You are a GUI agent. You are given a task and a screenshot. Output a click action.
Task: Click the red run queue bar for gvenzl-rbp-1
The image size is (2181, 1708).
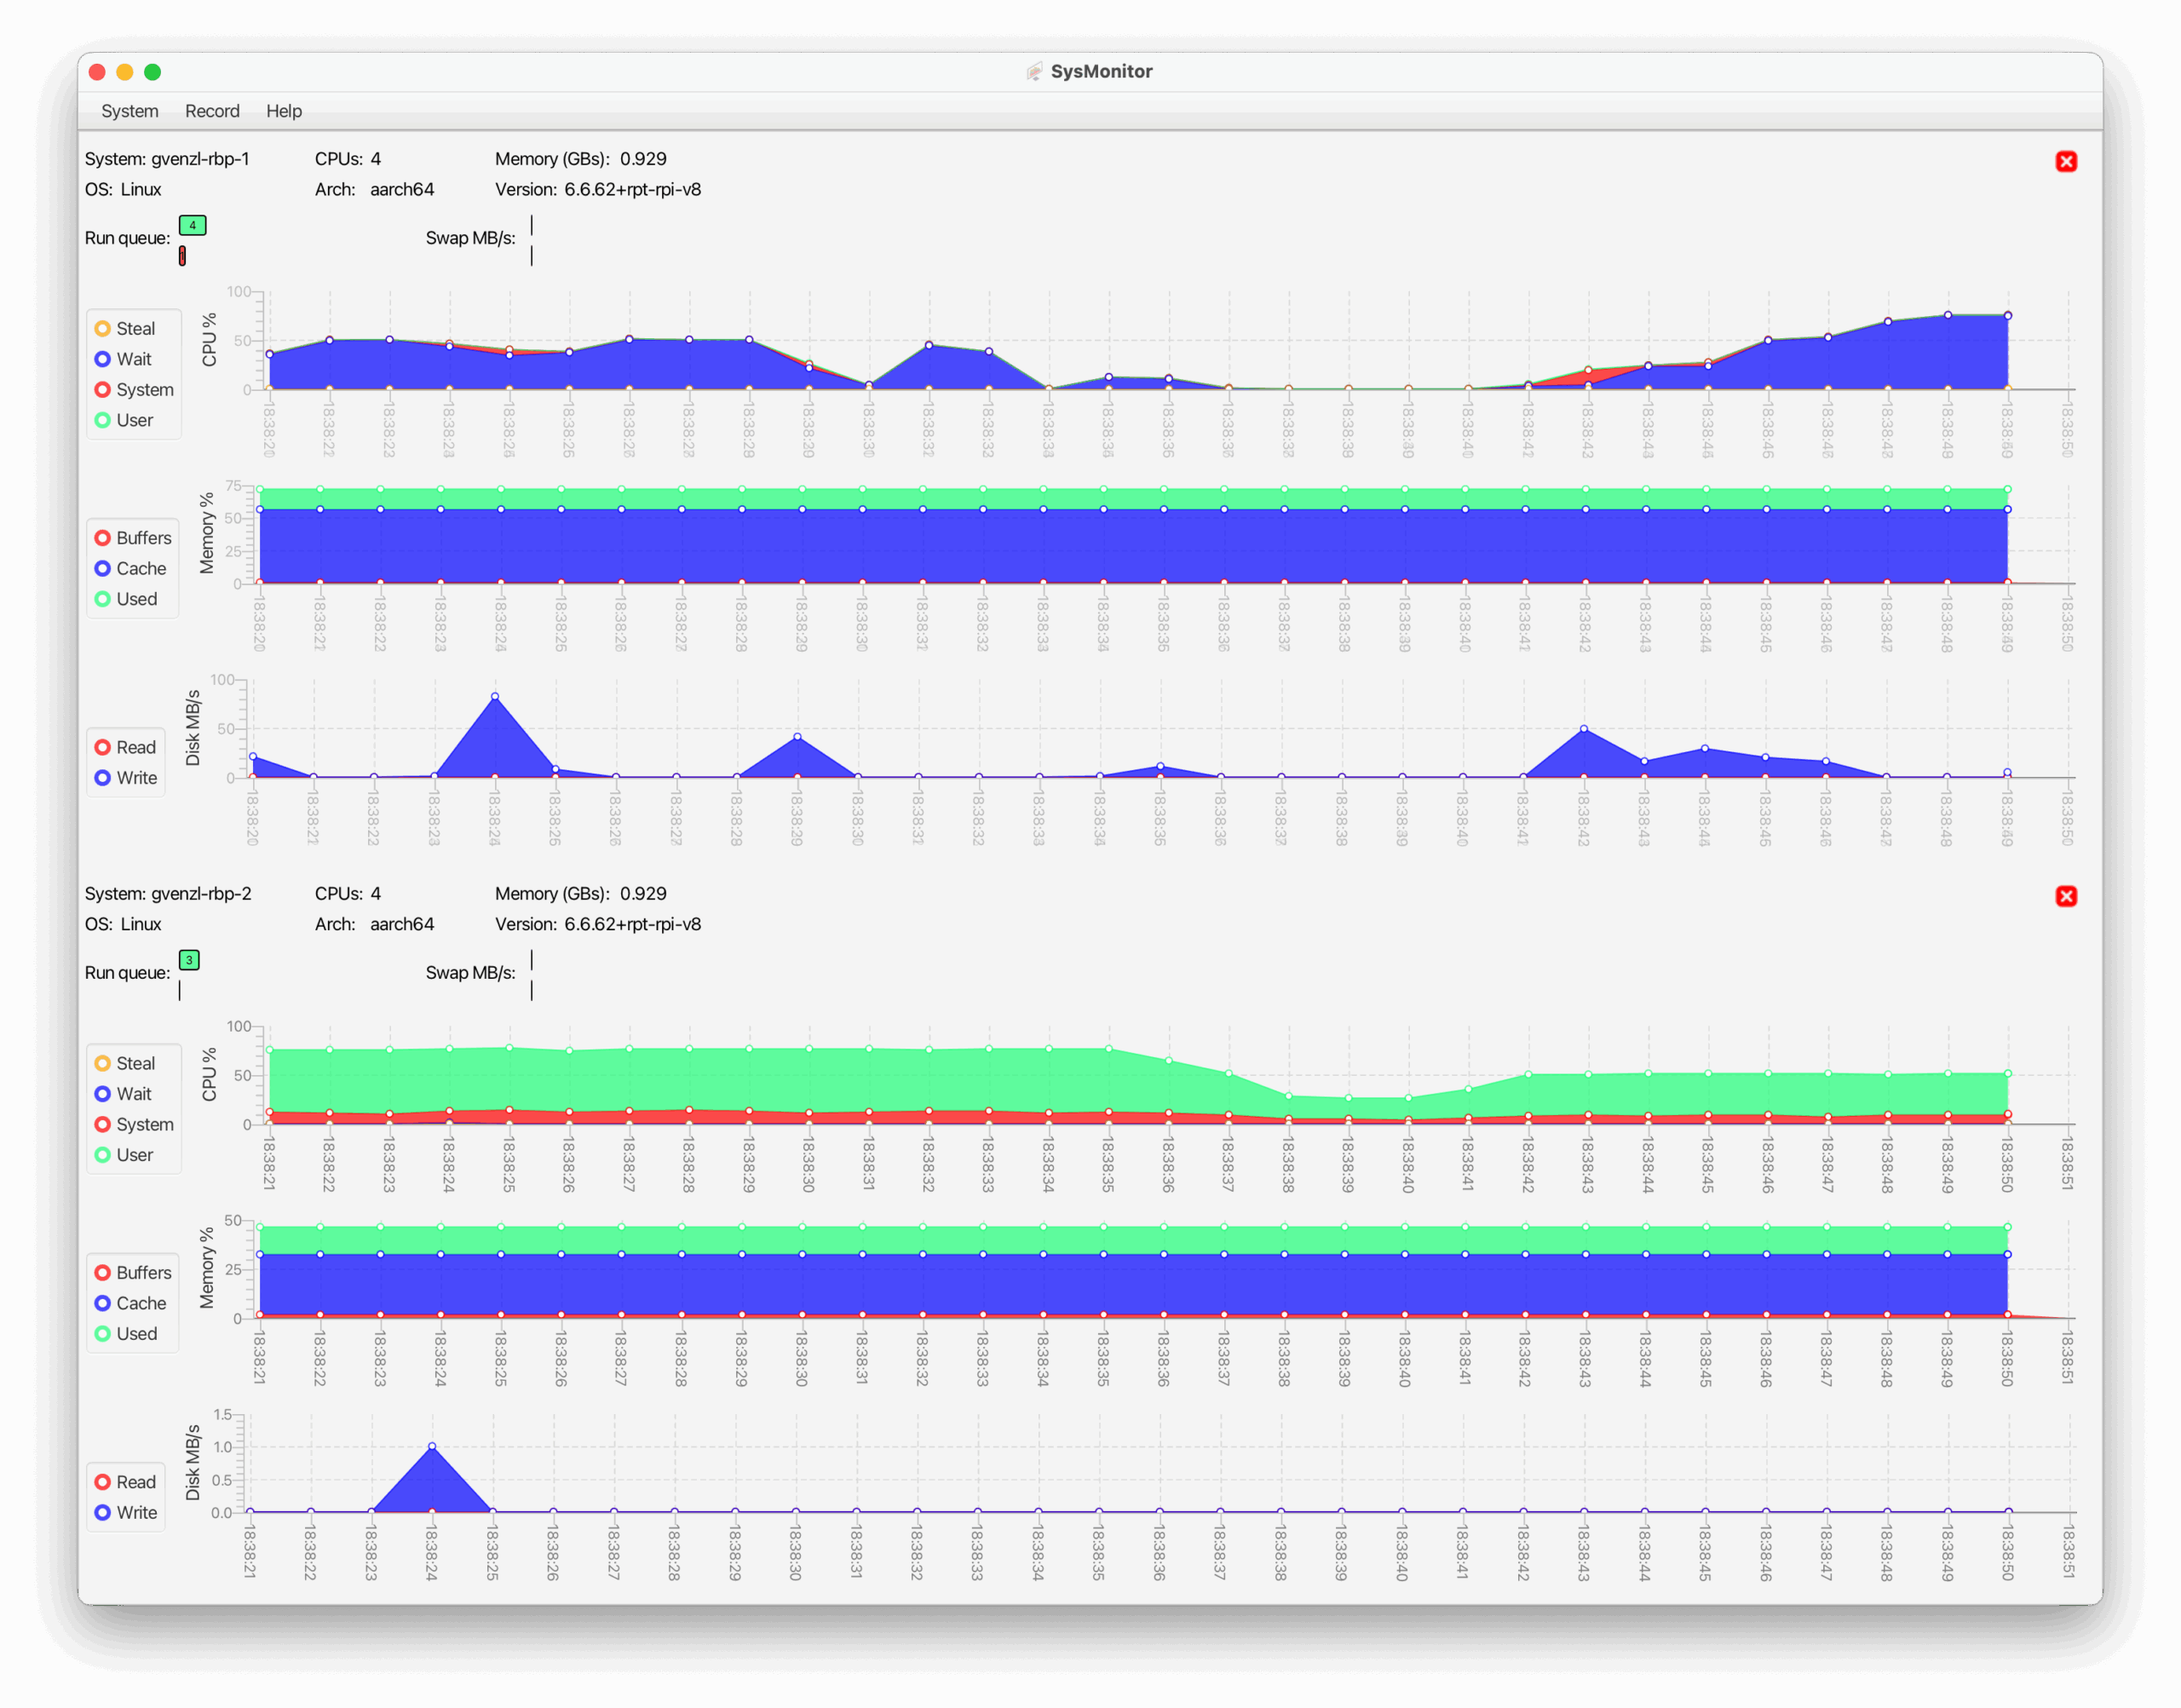click(x=182, y=256)
